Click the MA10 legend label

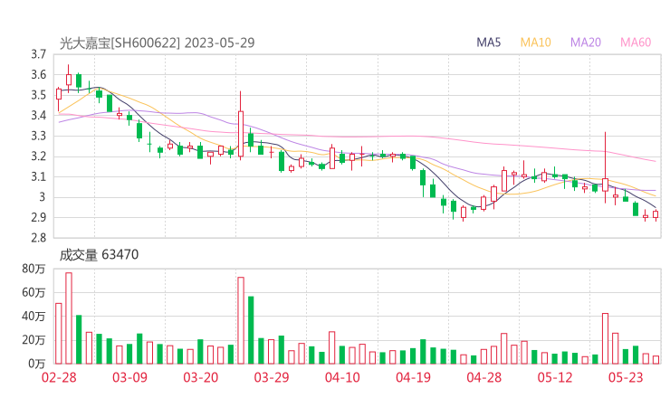pos(535,43)
